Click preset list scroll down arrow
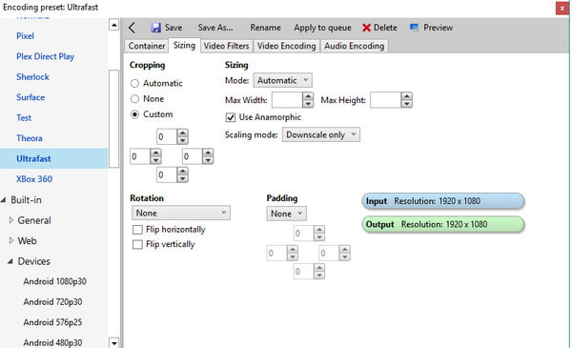Image resolution: width=572 pixels, height=348 pixels. (x=114, y=343)
